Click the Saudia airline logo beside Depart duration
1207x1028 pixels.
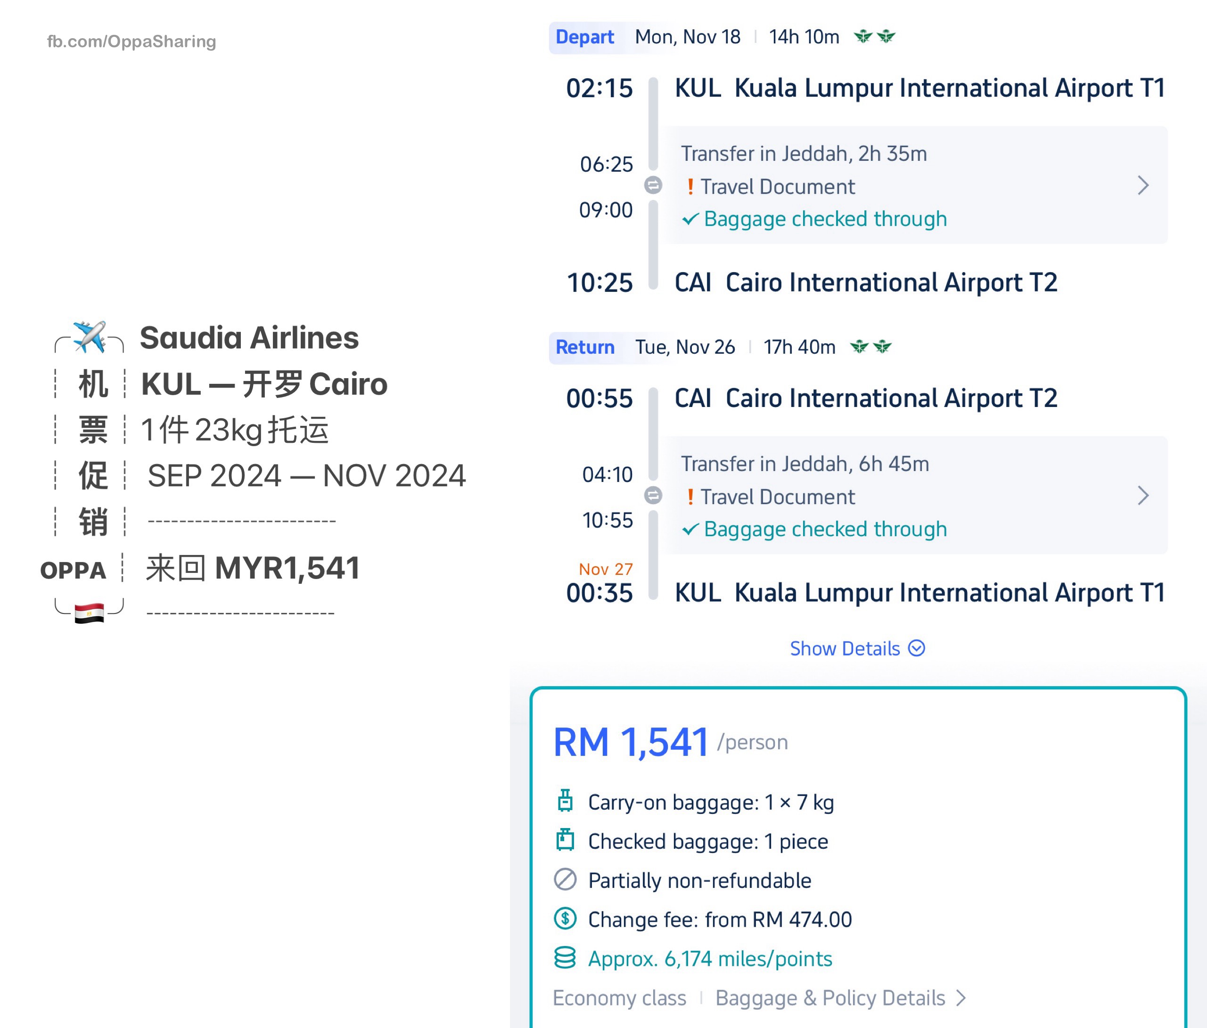pos(874,37)
